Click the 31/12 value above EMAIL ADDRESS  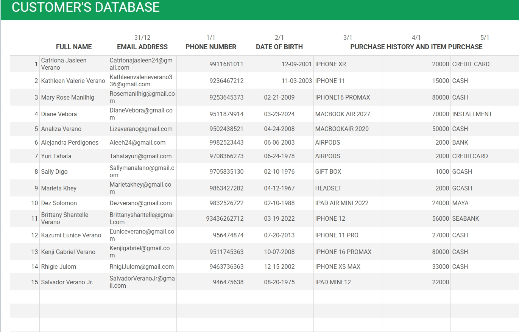coord(142,37)
